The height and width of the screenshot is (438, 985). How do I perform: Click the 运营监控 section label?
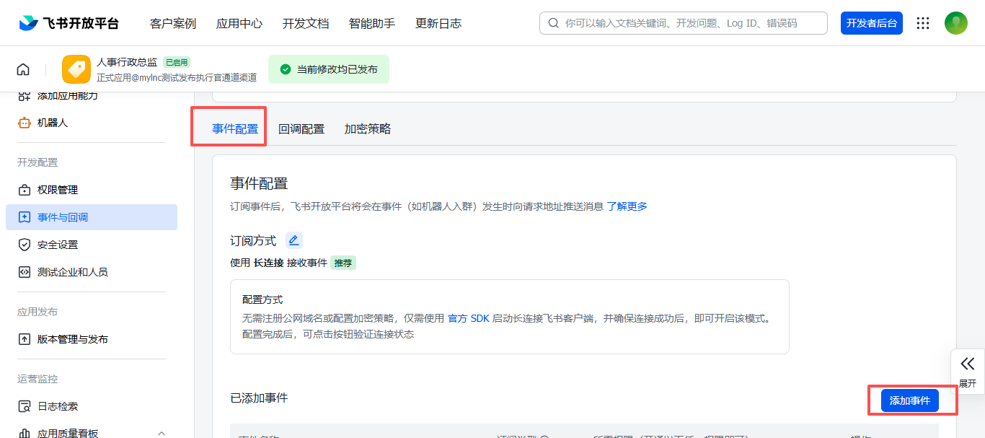point(37,379)
